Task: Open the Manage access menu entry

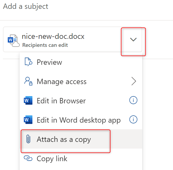Action: coord(62,81)
